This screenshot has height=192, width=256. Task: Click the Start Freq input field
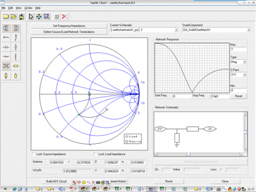[x=182, y=96]
